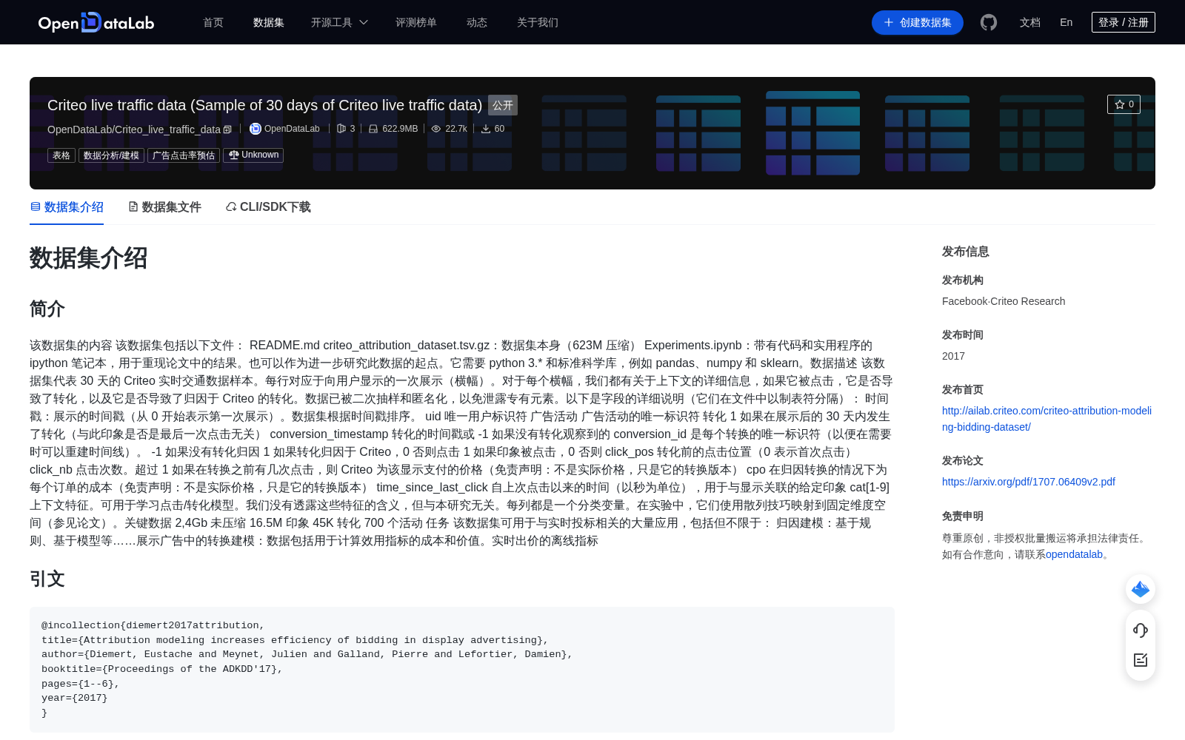
Task: Click the citation BibTeX code block
Action: [462, 670]
